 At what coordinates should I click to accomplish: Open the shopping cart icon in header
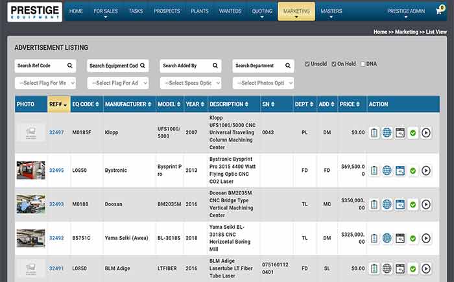440,11
